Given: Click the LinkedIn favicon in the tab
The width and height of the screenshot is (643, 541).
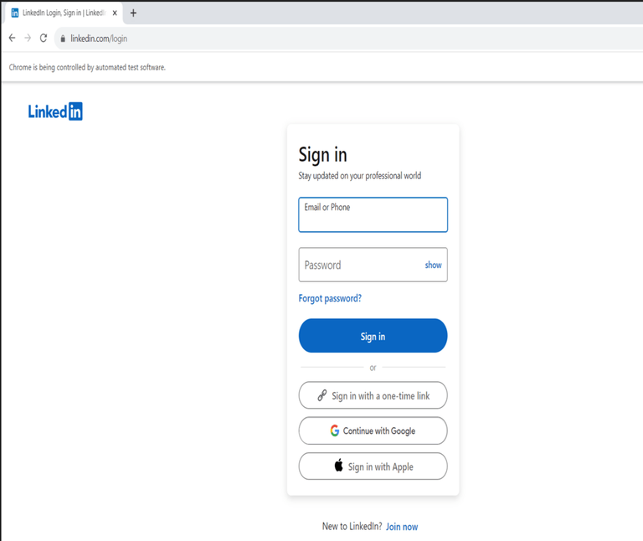Looking at the screenshot, I should (15, 13).
